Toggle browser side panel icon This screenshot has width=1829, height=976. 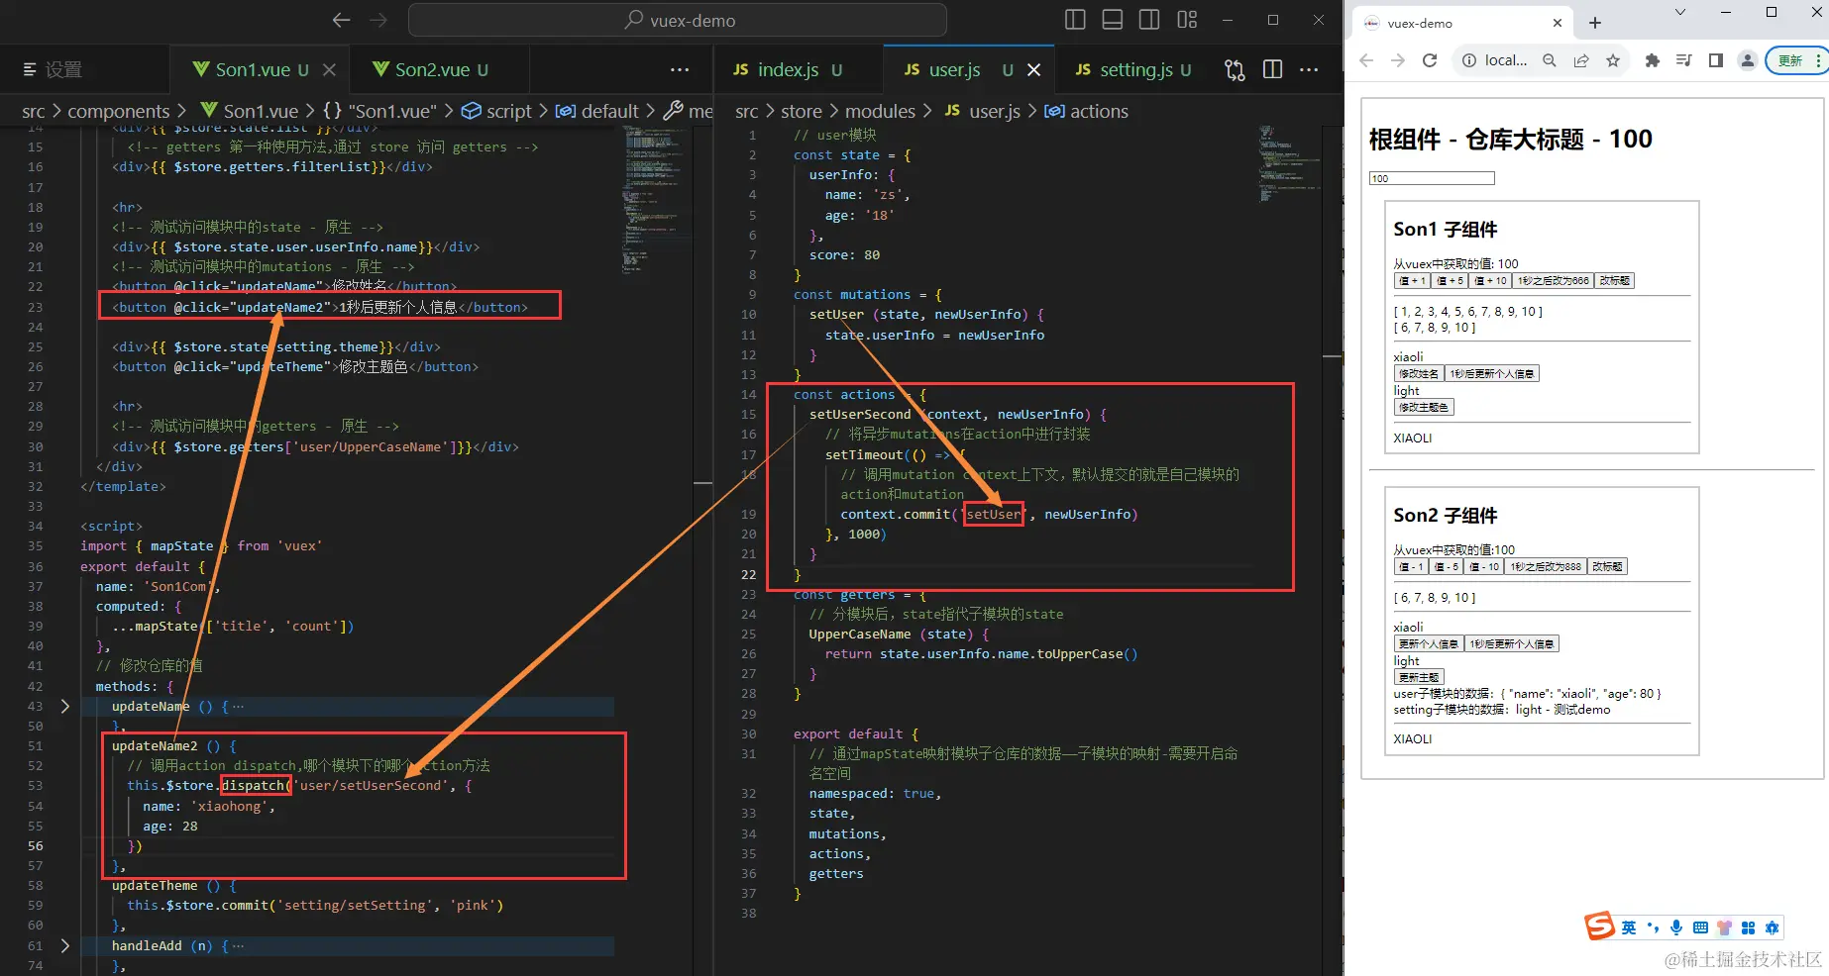click(x=1716, y=60)
